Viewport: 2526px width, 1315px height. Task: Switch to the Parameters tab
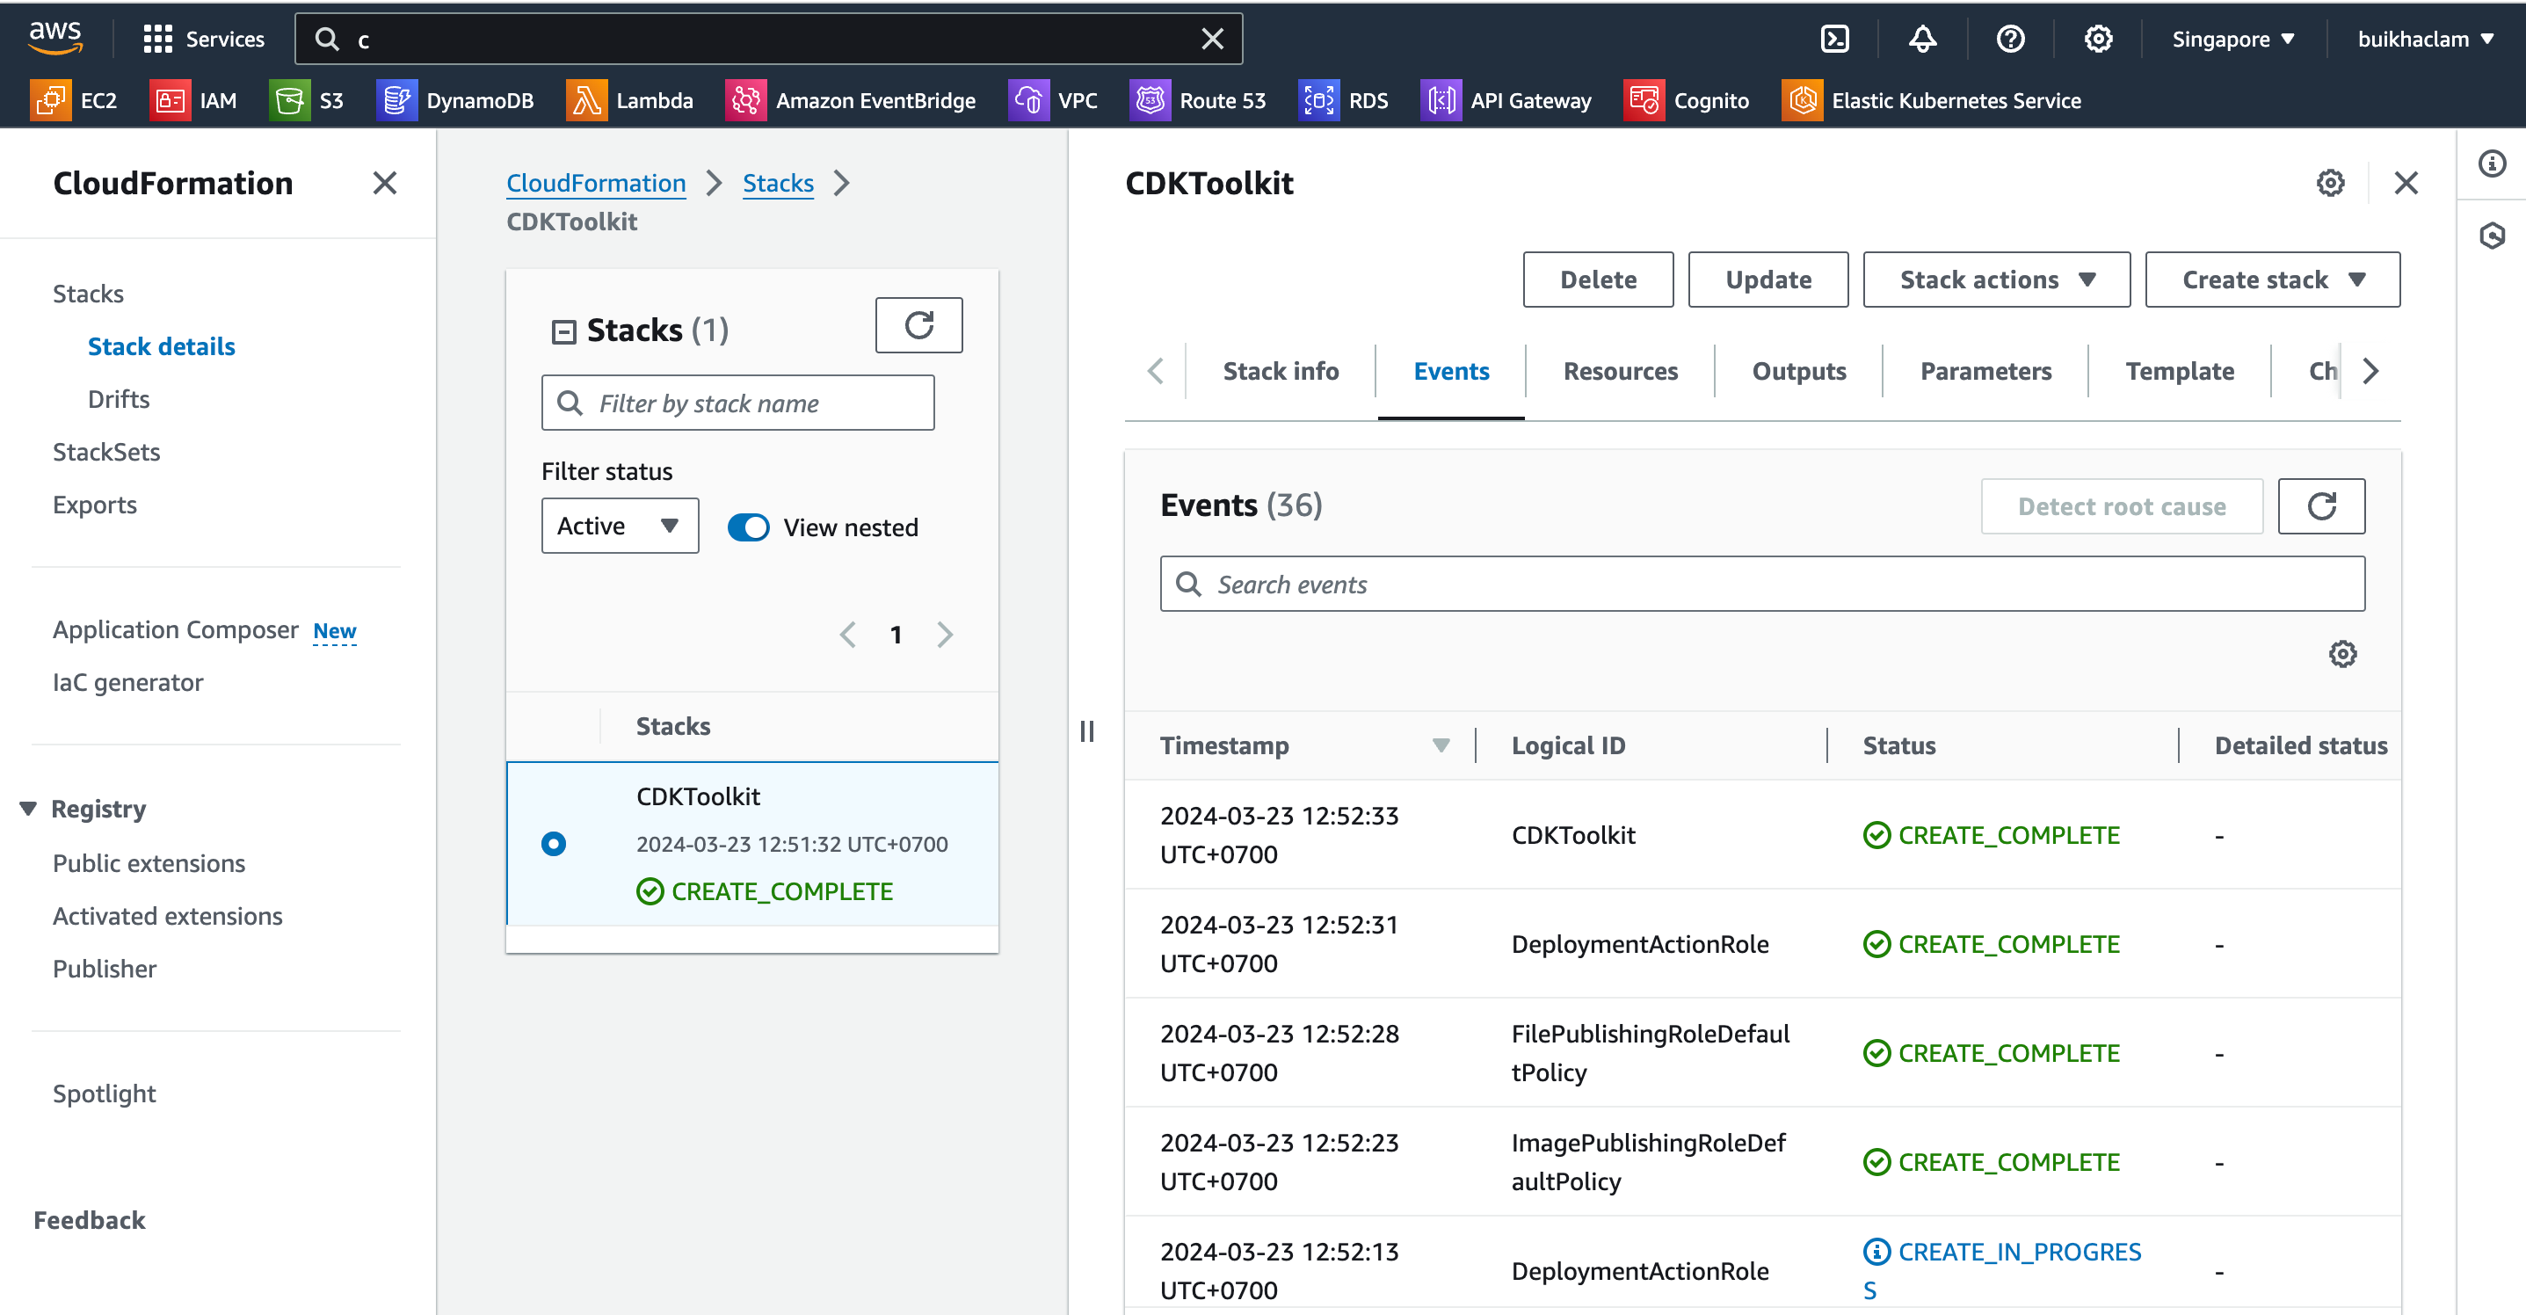pyautogui.click(x=1985, y=371)
